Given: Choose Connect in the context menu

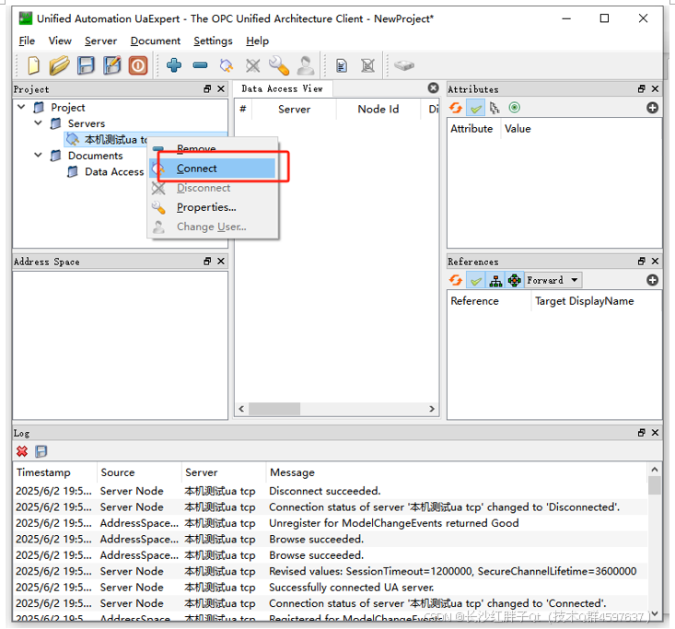Looking at the screenshot, I should [213, 169].
